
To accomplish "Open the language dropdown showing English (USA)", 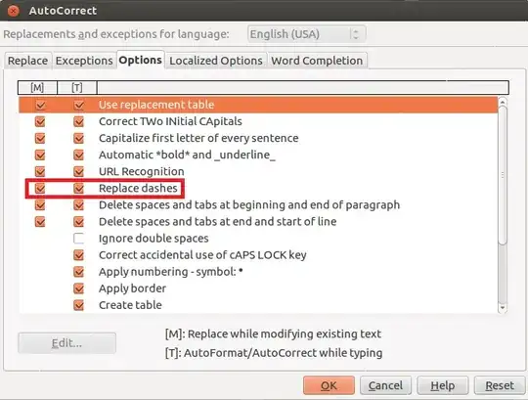I will (x=306, y=34).
